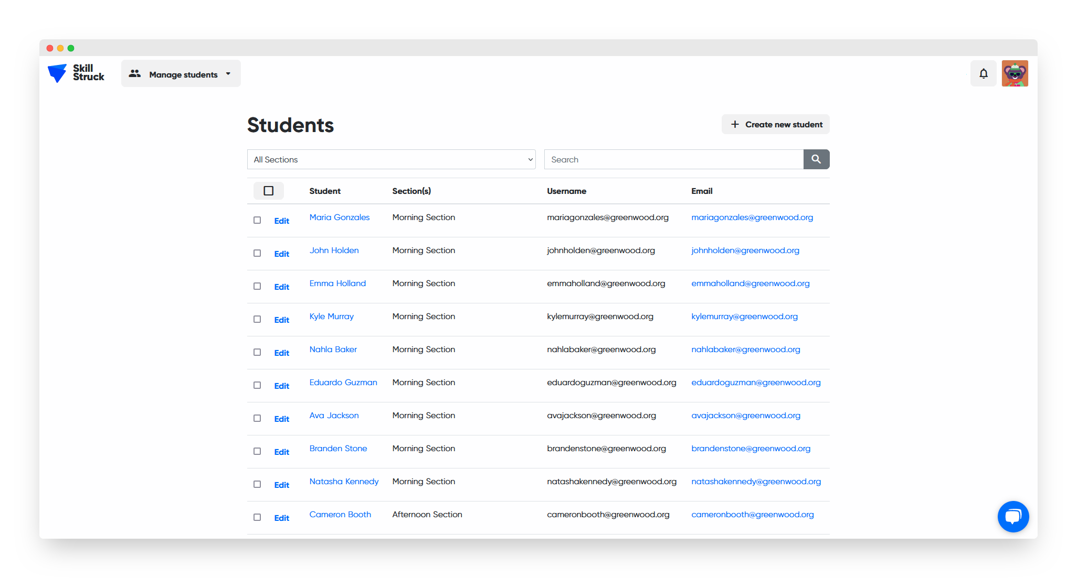Screen dimensions: 1077x578
Task: Open the user avatar profile menu
Action: [1015, 73]
